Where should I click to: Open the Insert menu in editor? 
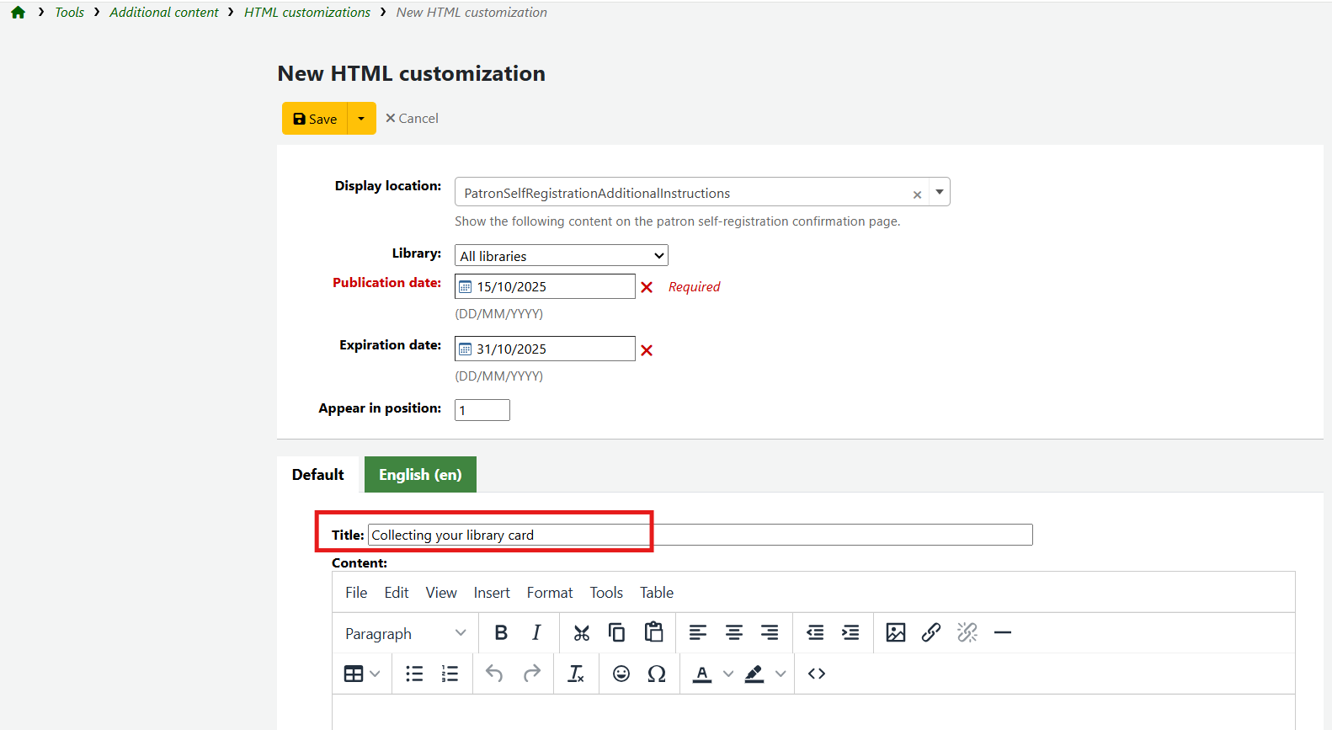(x=492, y=593)
